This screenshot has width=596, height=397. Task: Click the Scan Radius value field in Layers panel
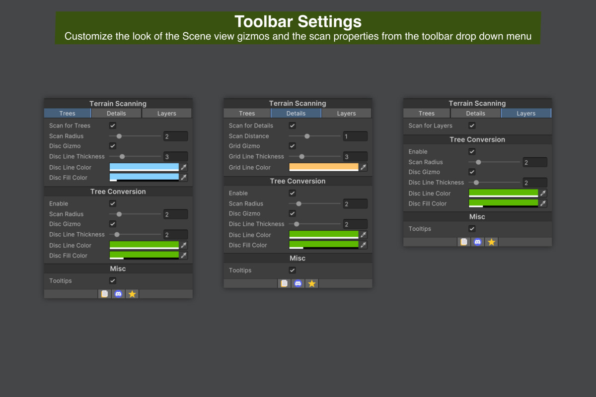[535, 162]
